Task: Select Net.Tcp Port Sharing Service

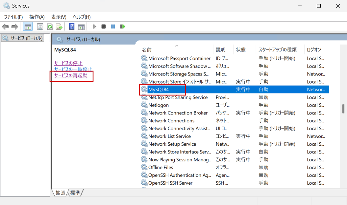Action: (x=178, y=97)
